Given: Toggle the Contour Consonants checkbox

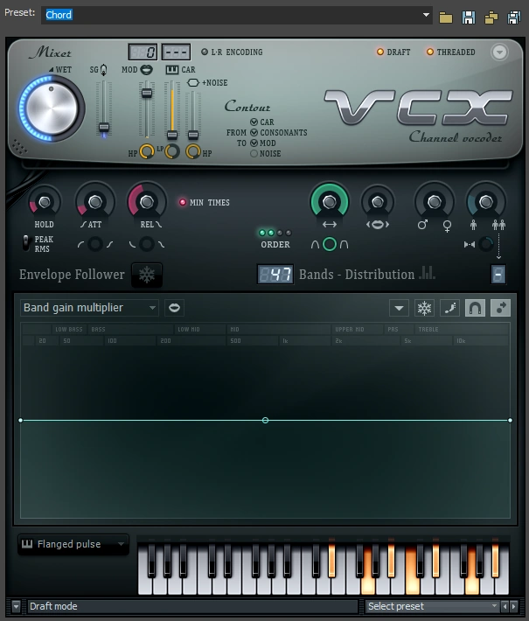Looking at the screenshot, I should click(254, 132).
